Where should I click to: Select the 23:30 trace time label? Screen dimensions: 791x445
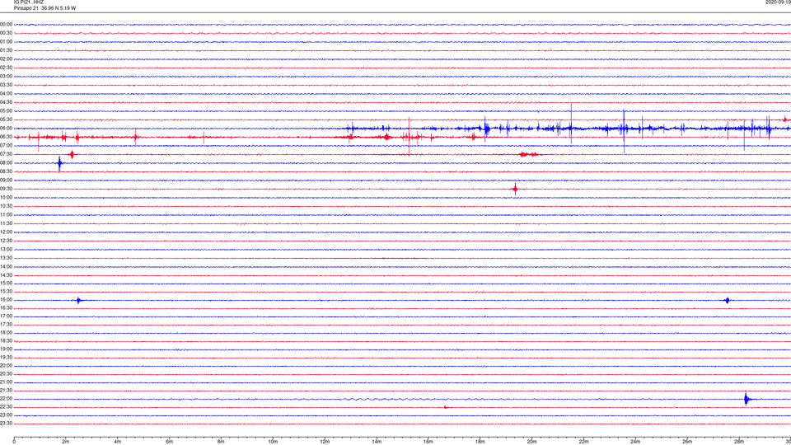click(6, 424)
